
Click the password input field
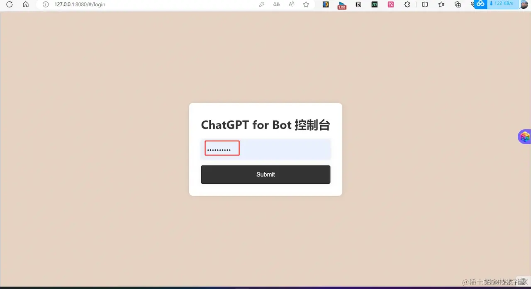click(x=222, y=148)
